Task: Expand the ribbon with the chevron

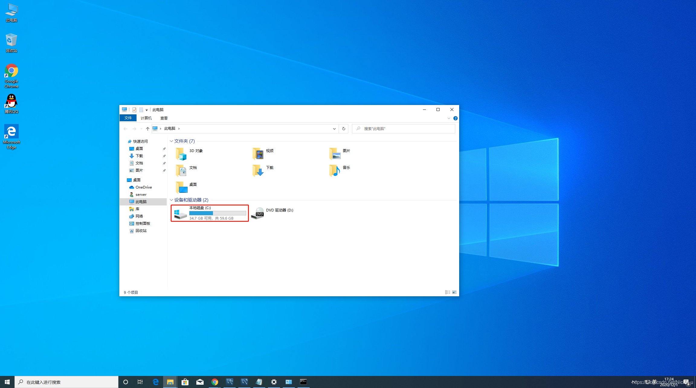Action: coord(449,118)
